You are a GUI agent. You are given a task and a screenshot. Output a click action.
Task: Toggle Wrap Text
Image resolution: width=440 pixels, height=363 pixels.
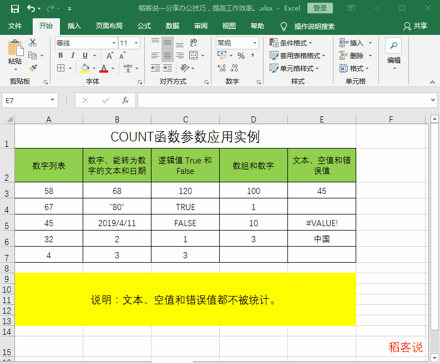(x=193, y=43)
